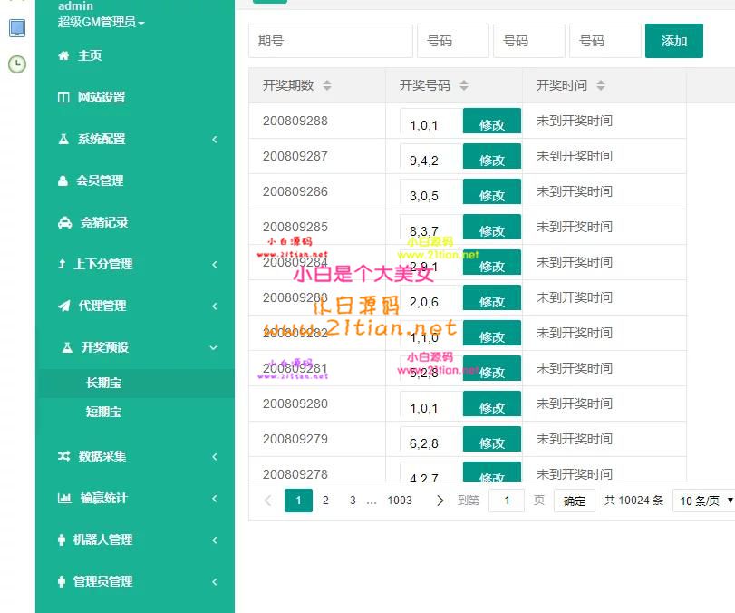Select 短期宝 submenu item
Image resolution: width=735 pixels, height=613 pixels.
coord(103,413)
